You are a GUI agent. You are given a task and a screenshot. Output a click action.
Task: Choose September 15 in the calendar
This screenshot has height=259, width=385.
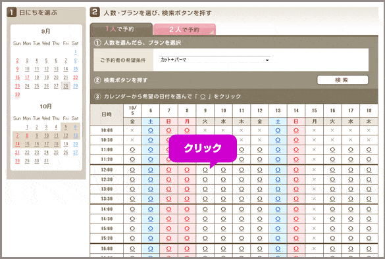click(x=76, y=69)
